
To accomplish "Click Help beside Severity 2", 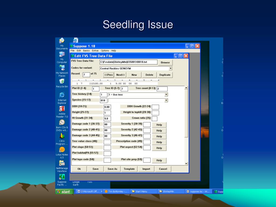I will click(159, 131).
